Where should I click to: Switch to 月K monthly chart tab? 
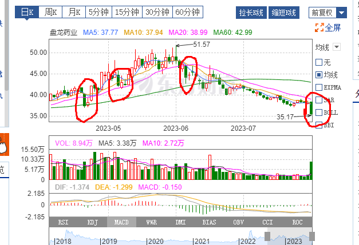click(74, 12)
